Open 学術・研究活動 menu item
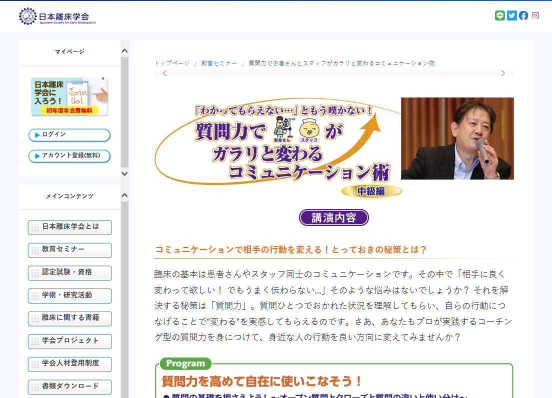The width and height of the screenshot is (552, 398). (69, 296)
